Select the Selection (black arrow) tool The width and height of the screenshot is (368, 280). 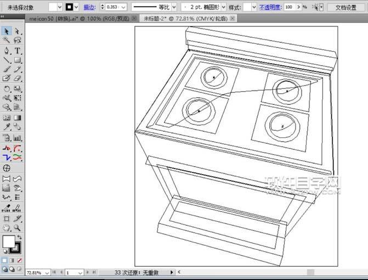point(7,31)
